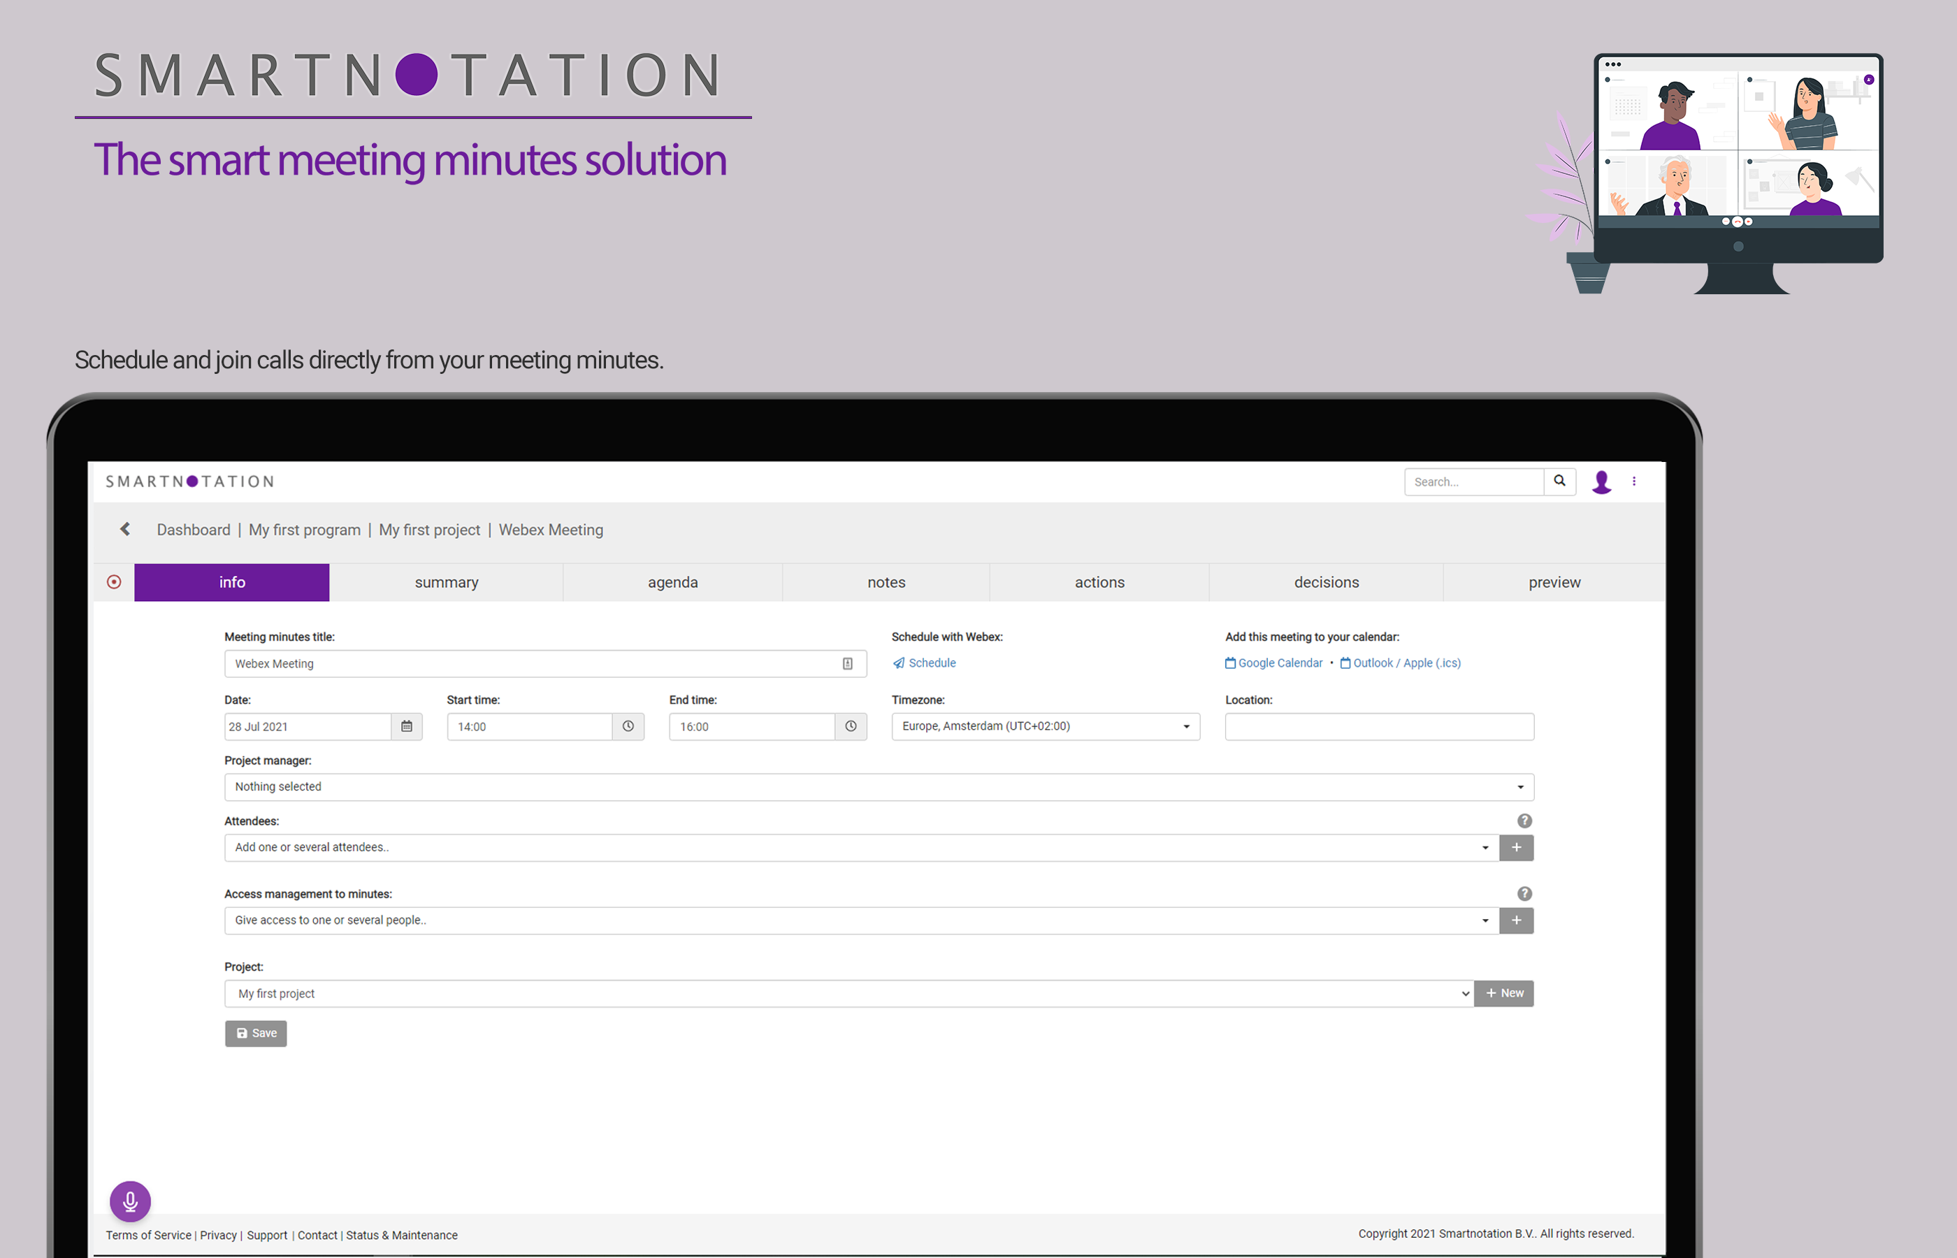Open the purple user profile icon
Screen dimensions: 1957x1258
click(1601, 482)
